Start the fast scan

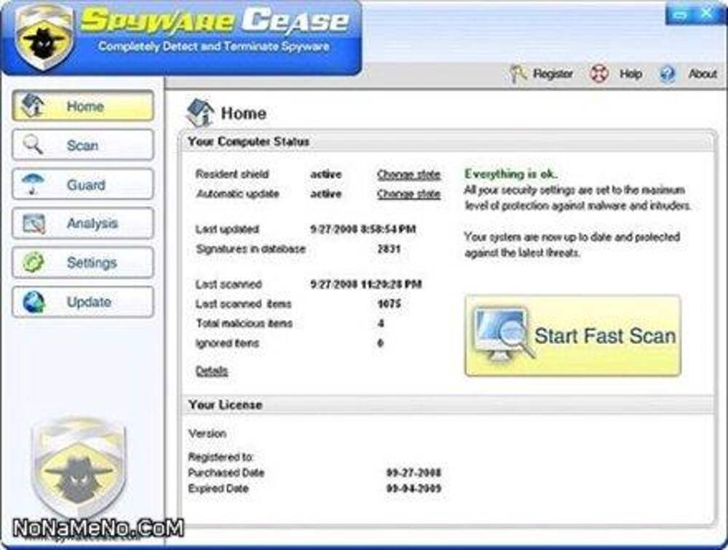[x=572, y=335]
